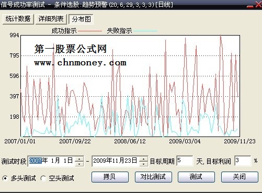262x193 pixels.
Task: Increase the start date with up arrow
Action: tap(79, 159)
